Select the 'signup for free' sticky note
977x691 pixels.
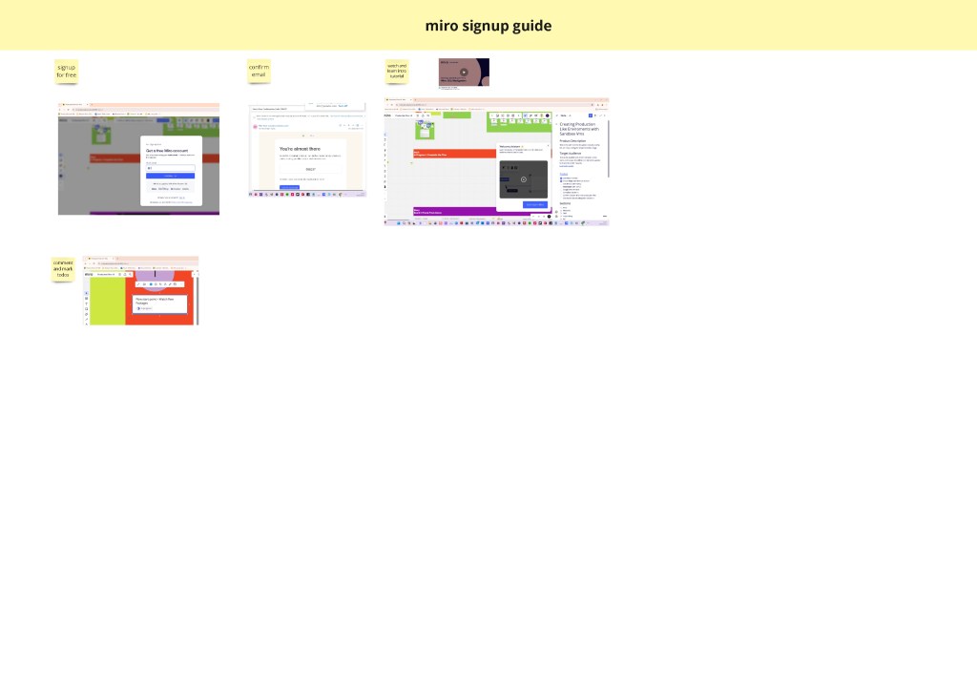[x=66, y=71]
